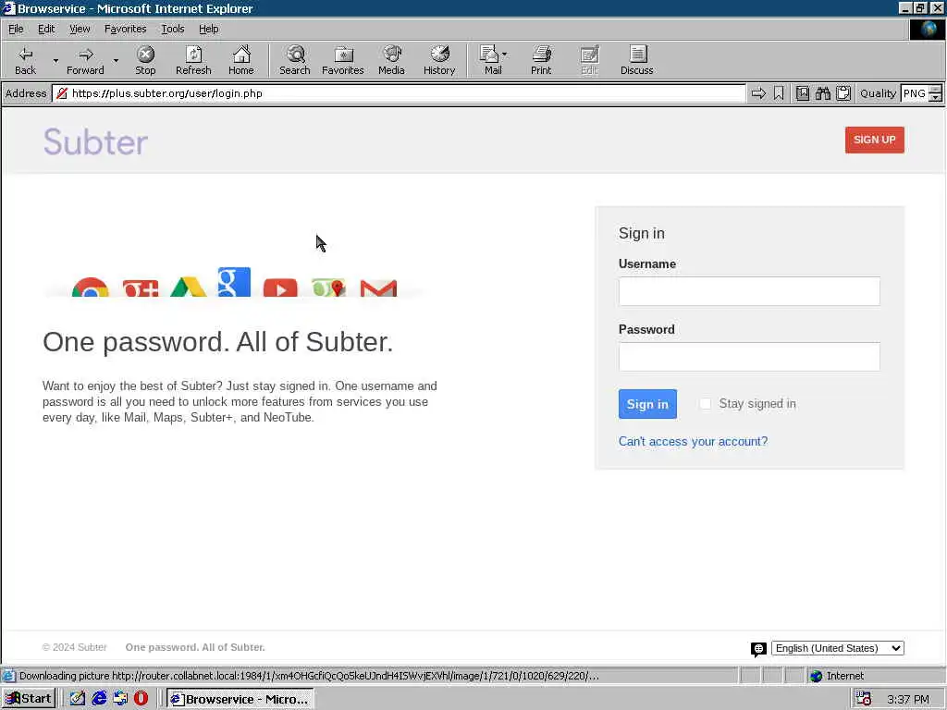
Task: Toggle the Stay signed in checkbox
Action: coord(705,403)
